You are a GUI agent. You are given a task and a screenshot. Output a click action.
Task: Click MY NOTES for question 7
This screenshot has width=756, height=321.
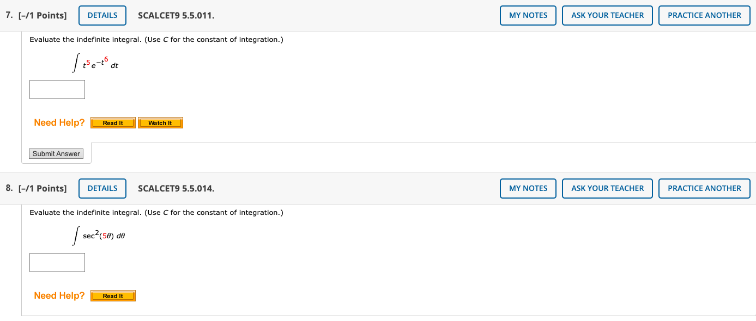point(528,15)
